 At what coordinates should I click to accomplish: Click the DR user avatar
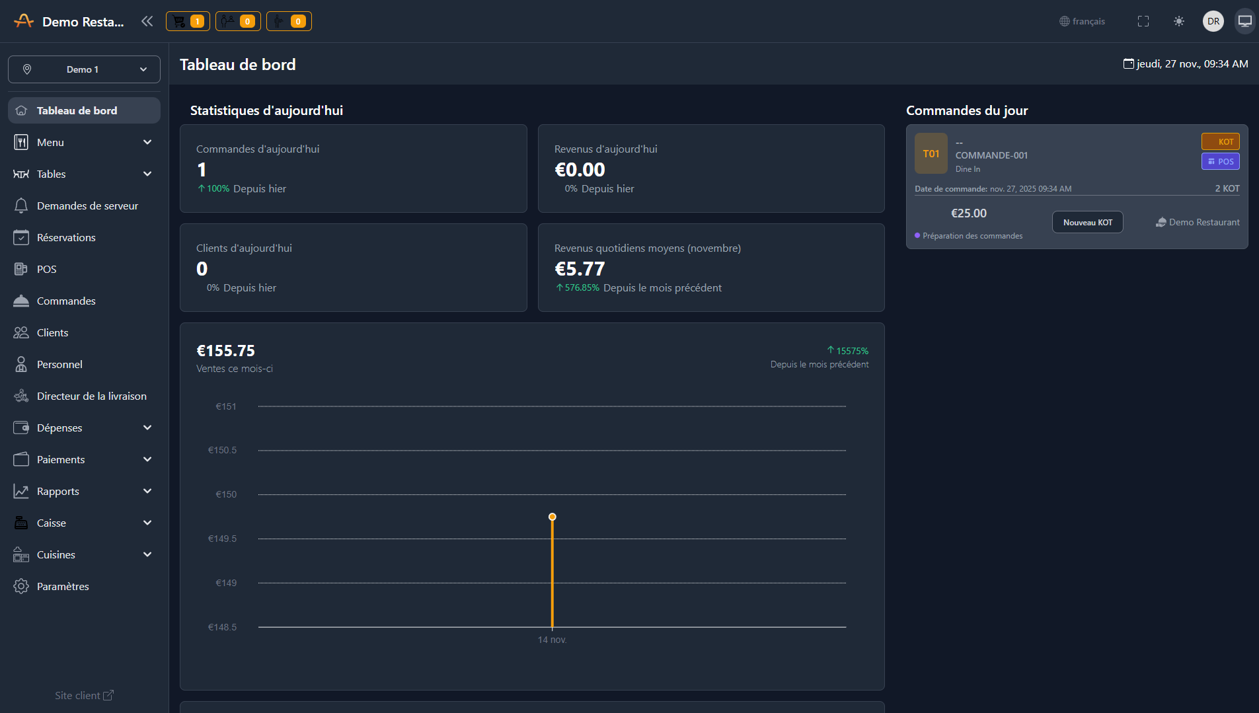click(x=1213, y=21)
